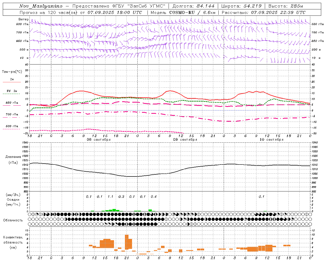The height and width of the screenshot is (260, 325).
Task: Click the 08 сентября date label
Action: [x=99, y=140]
